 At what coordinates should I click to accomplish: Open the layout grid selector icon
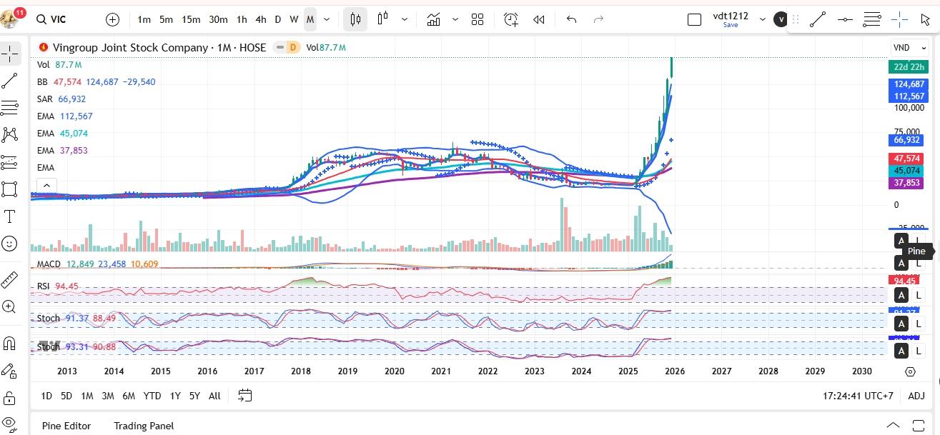tap(478, 20)
